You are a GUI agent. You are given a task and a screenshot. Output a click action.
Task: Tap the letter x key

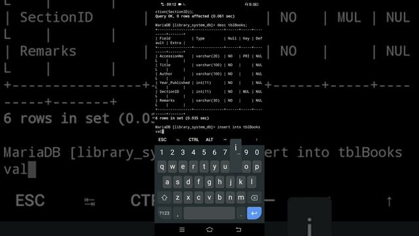click(188, 198)
